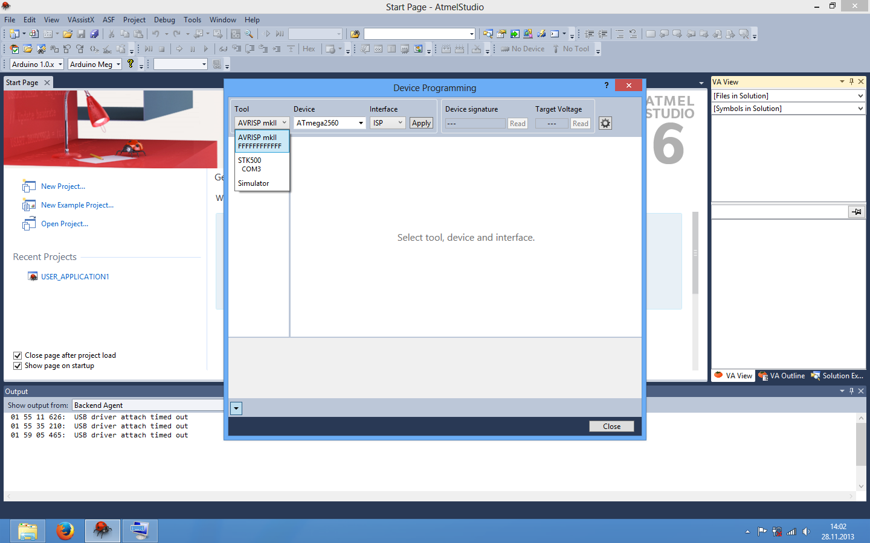Open the Arduino Meg board dropdown
Viewport: 870px width, 543px height.
pyautogui.click(x=95, y=64)
